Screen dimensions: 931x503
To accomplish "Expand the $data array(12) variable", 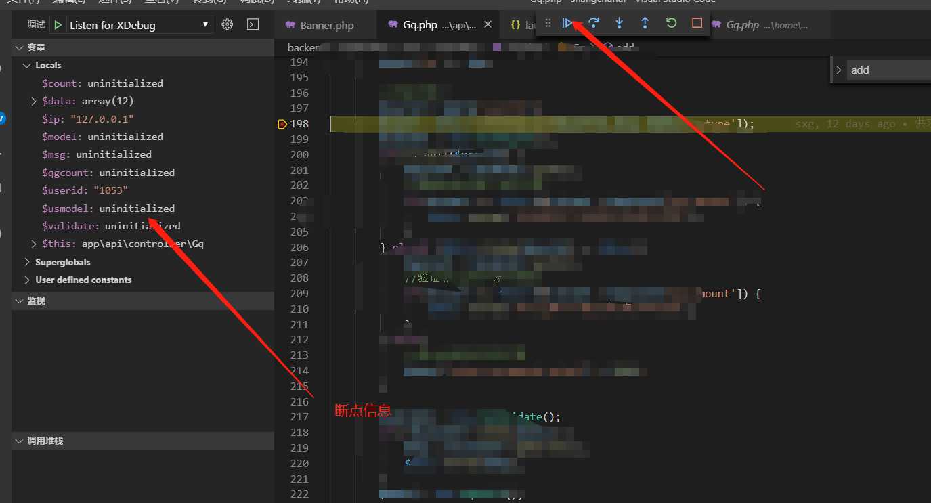I will click(x=35, y=101).
